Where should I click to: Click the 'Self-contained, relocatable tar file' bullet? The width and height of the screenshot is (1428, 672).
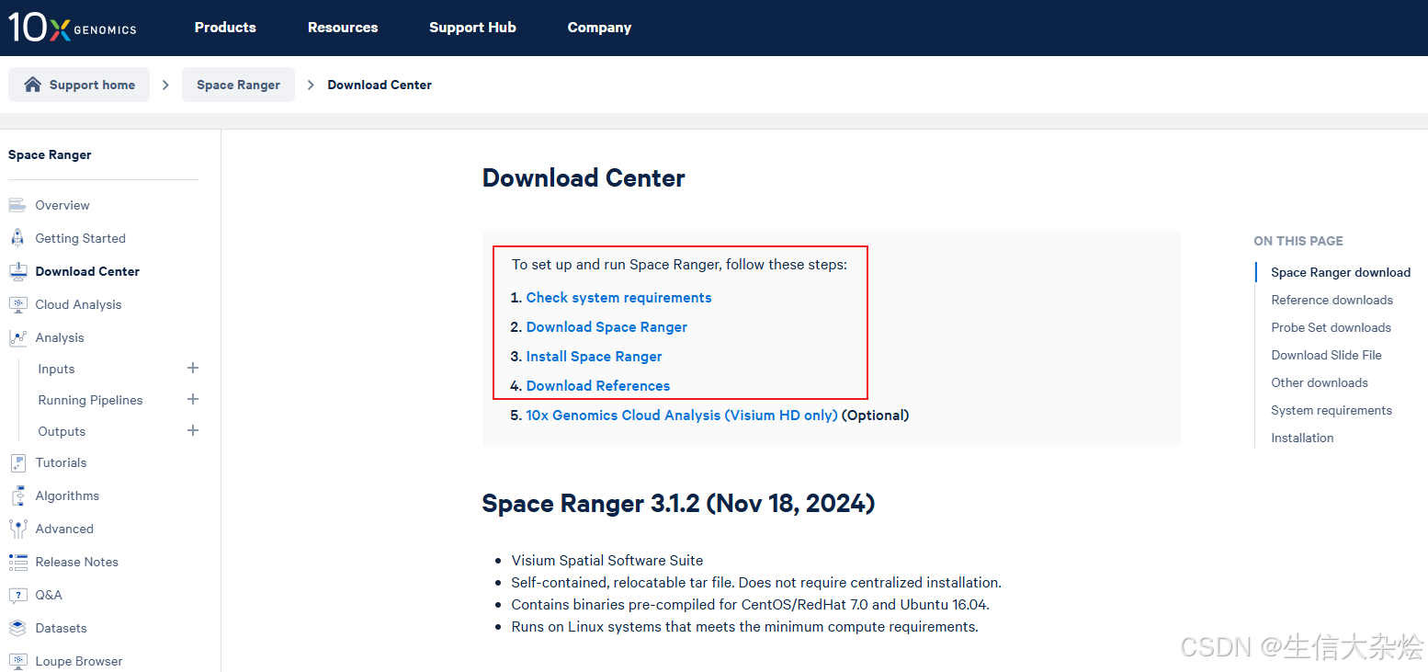[x=756, y=583]
